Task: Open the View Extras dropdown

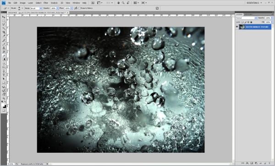Action: [x=99, y=3]
